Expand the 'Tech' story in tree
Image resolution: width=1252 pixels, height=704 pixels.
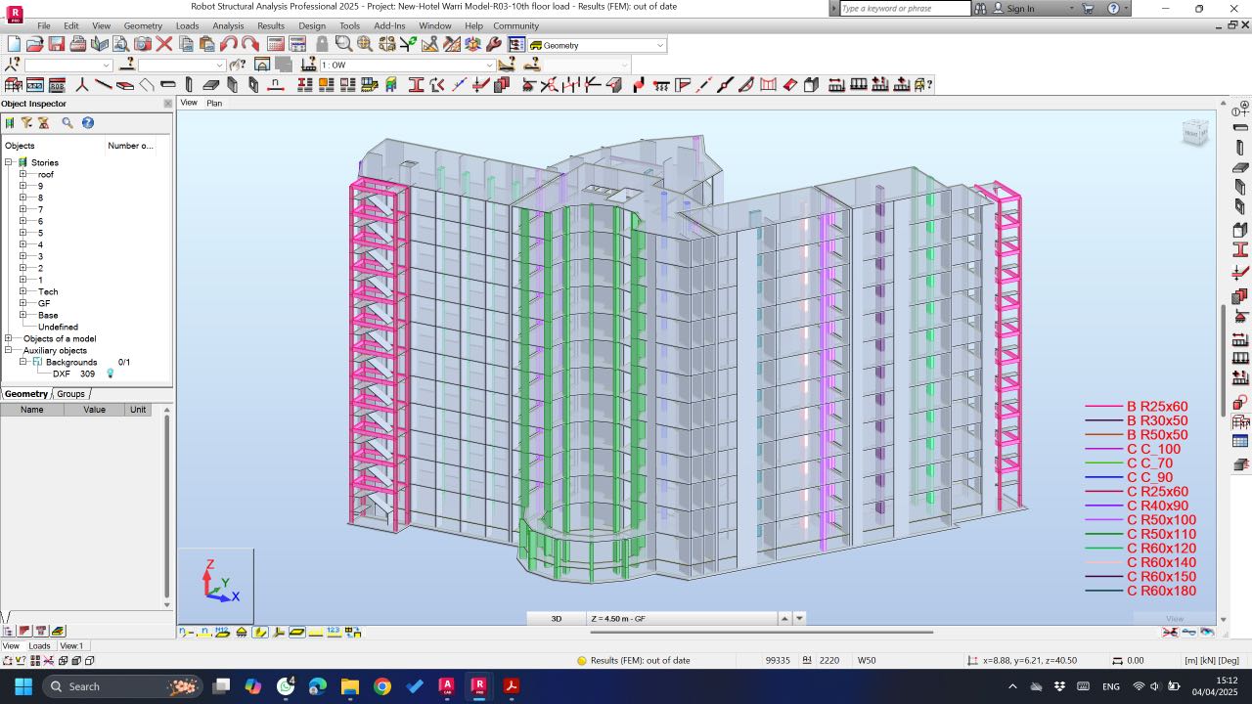click(x=22, y=291)
